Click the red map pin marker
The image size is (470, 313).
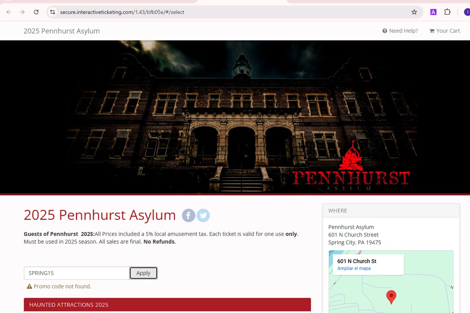391,297
